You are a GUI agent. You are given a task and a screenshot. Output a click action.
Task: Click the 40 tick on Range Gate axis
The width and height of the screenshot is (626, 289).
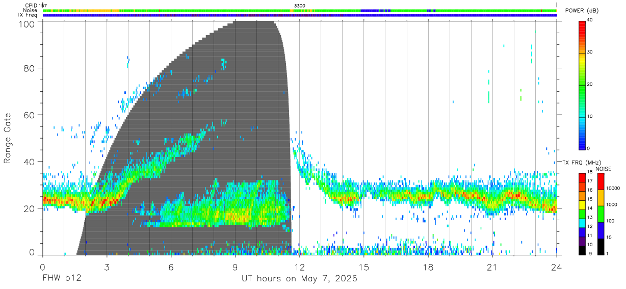(x=30, y=162)
